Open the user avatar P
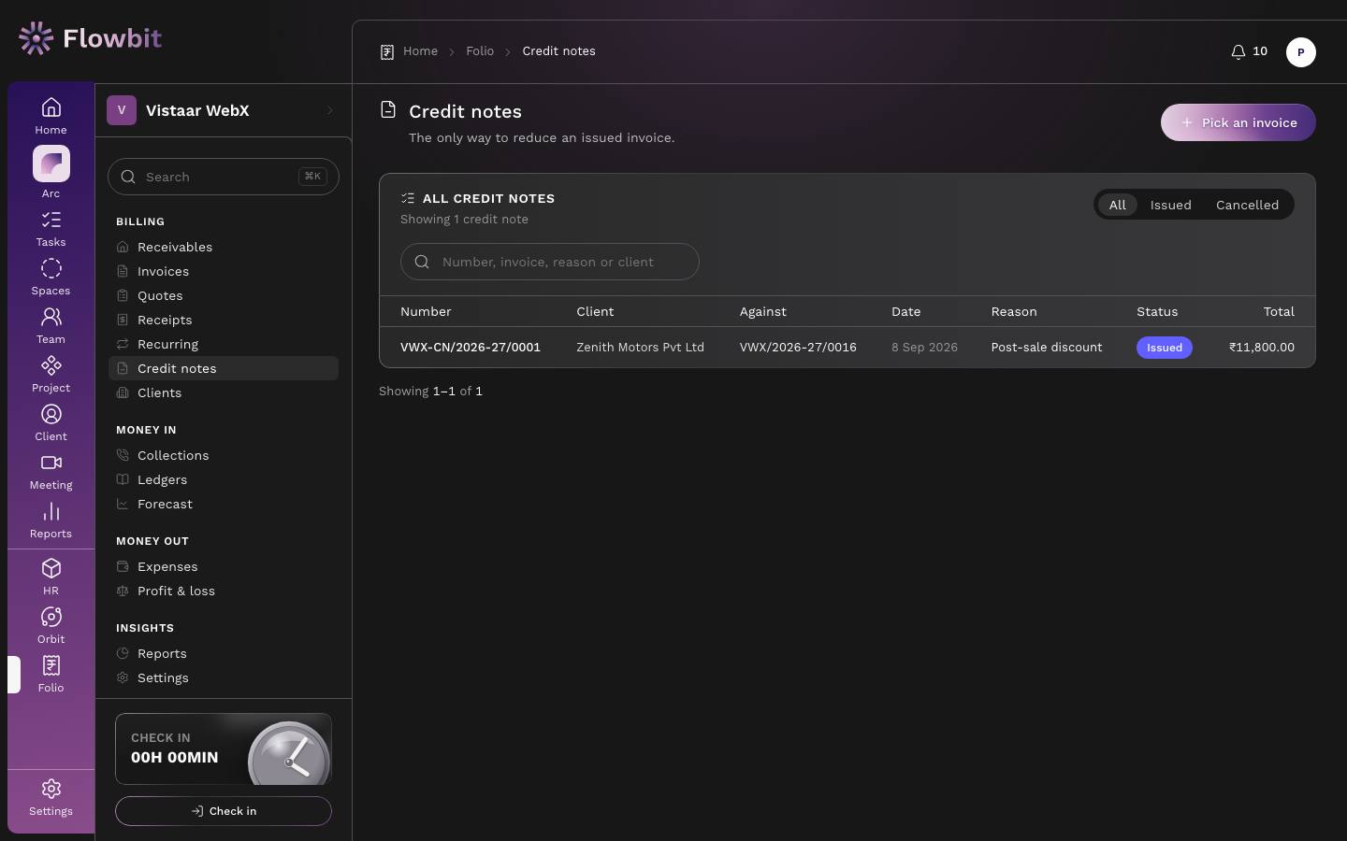This screenshot has height=841, width=1347. (1300, 52)
